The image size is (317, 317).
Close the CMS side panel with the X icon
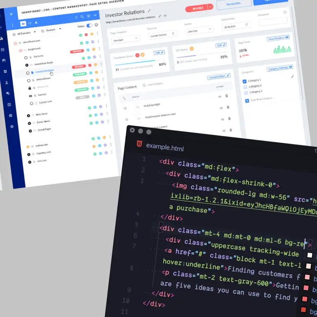tap(11, 14)
